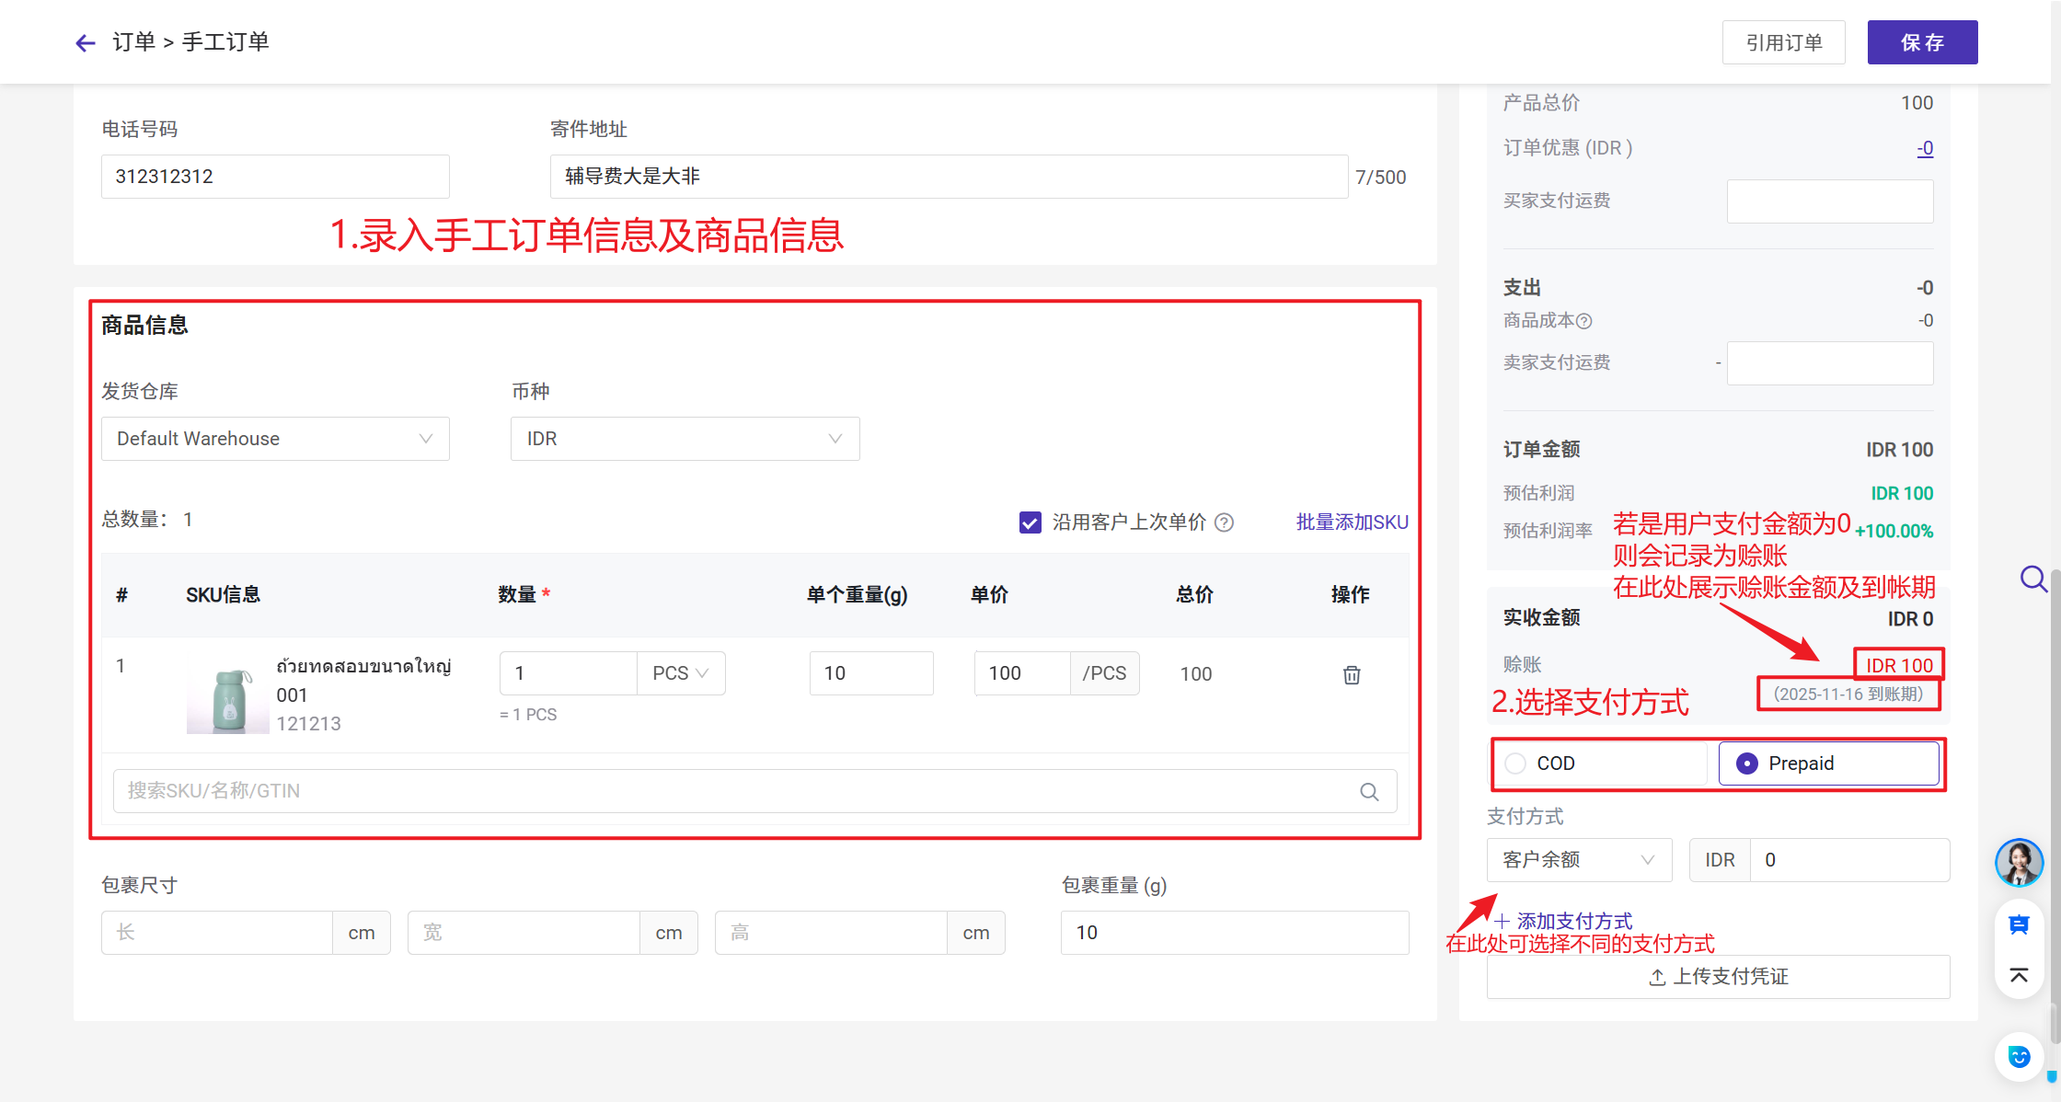Click the 保存 save button

[1922, 42]
